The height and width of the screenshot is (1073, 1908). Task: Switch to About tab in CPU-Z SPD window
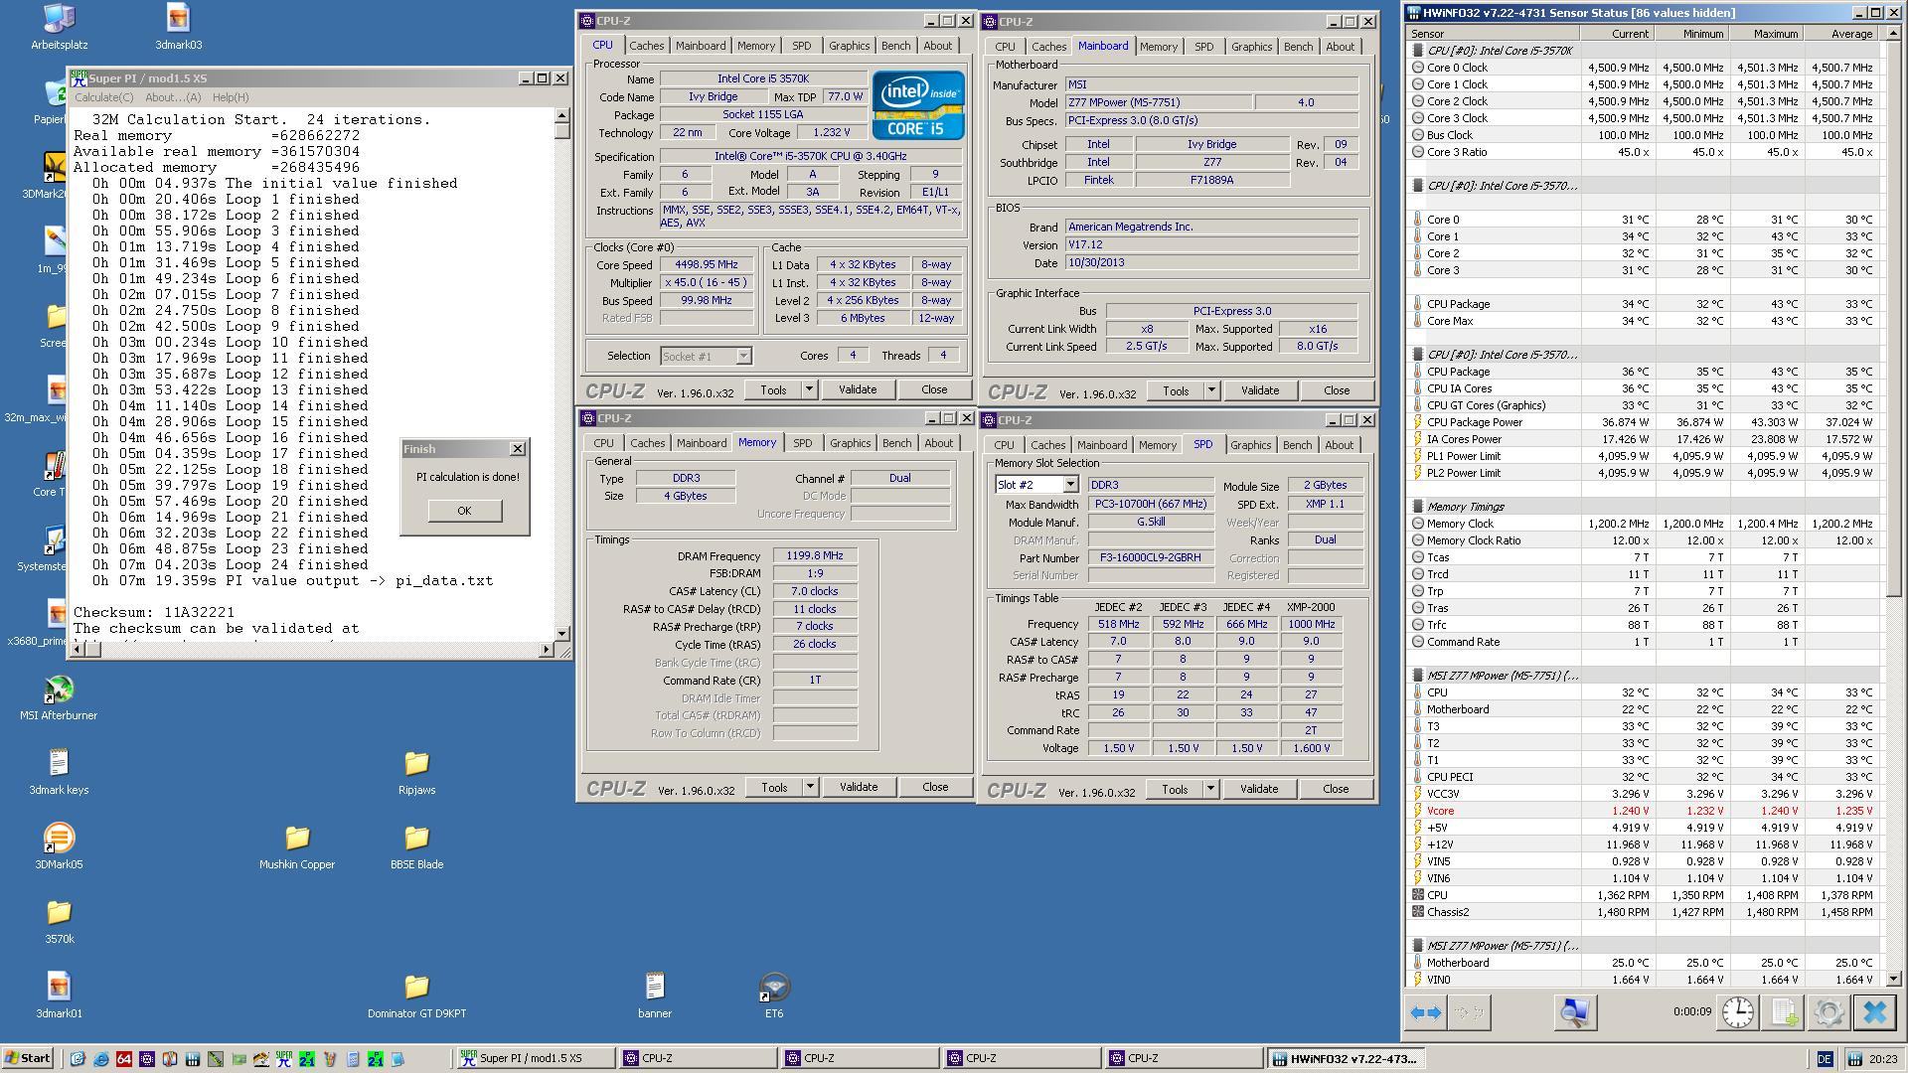pos(1339,445)
